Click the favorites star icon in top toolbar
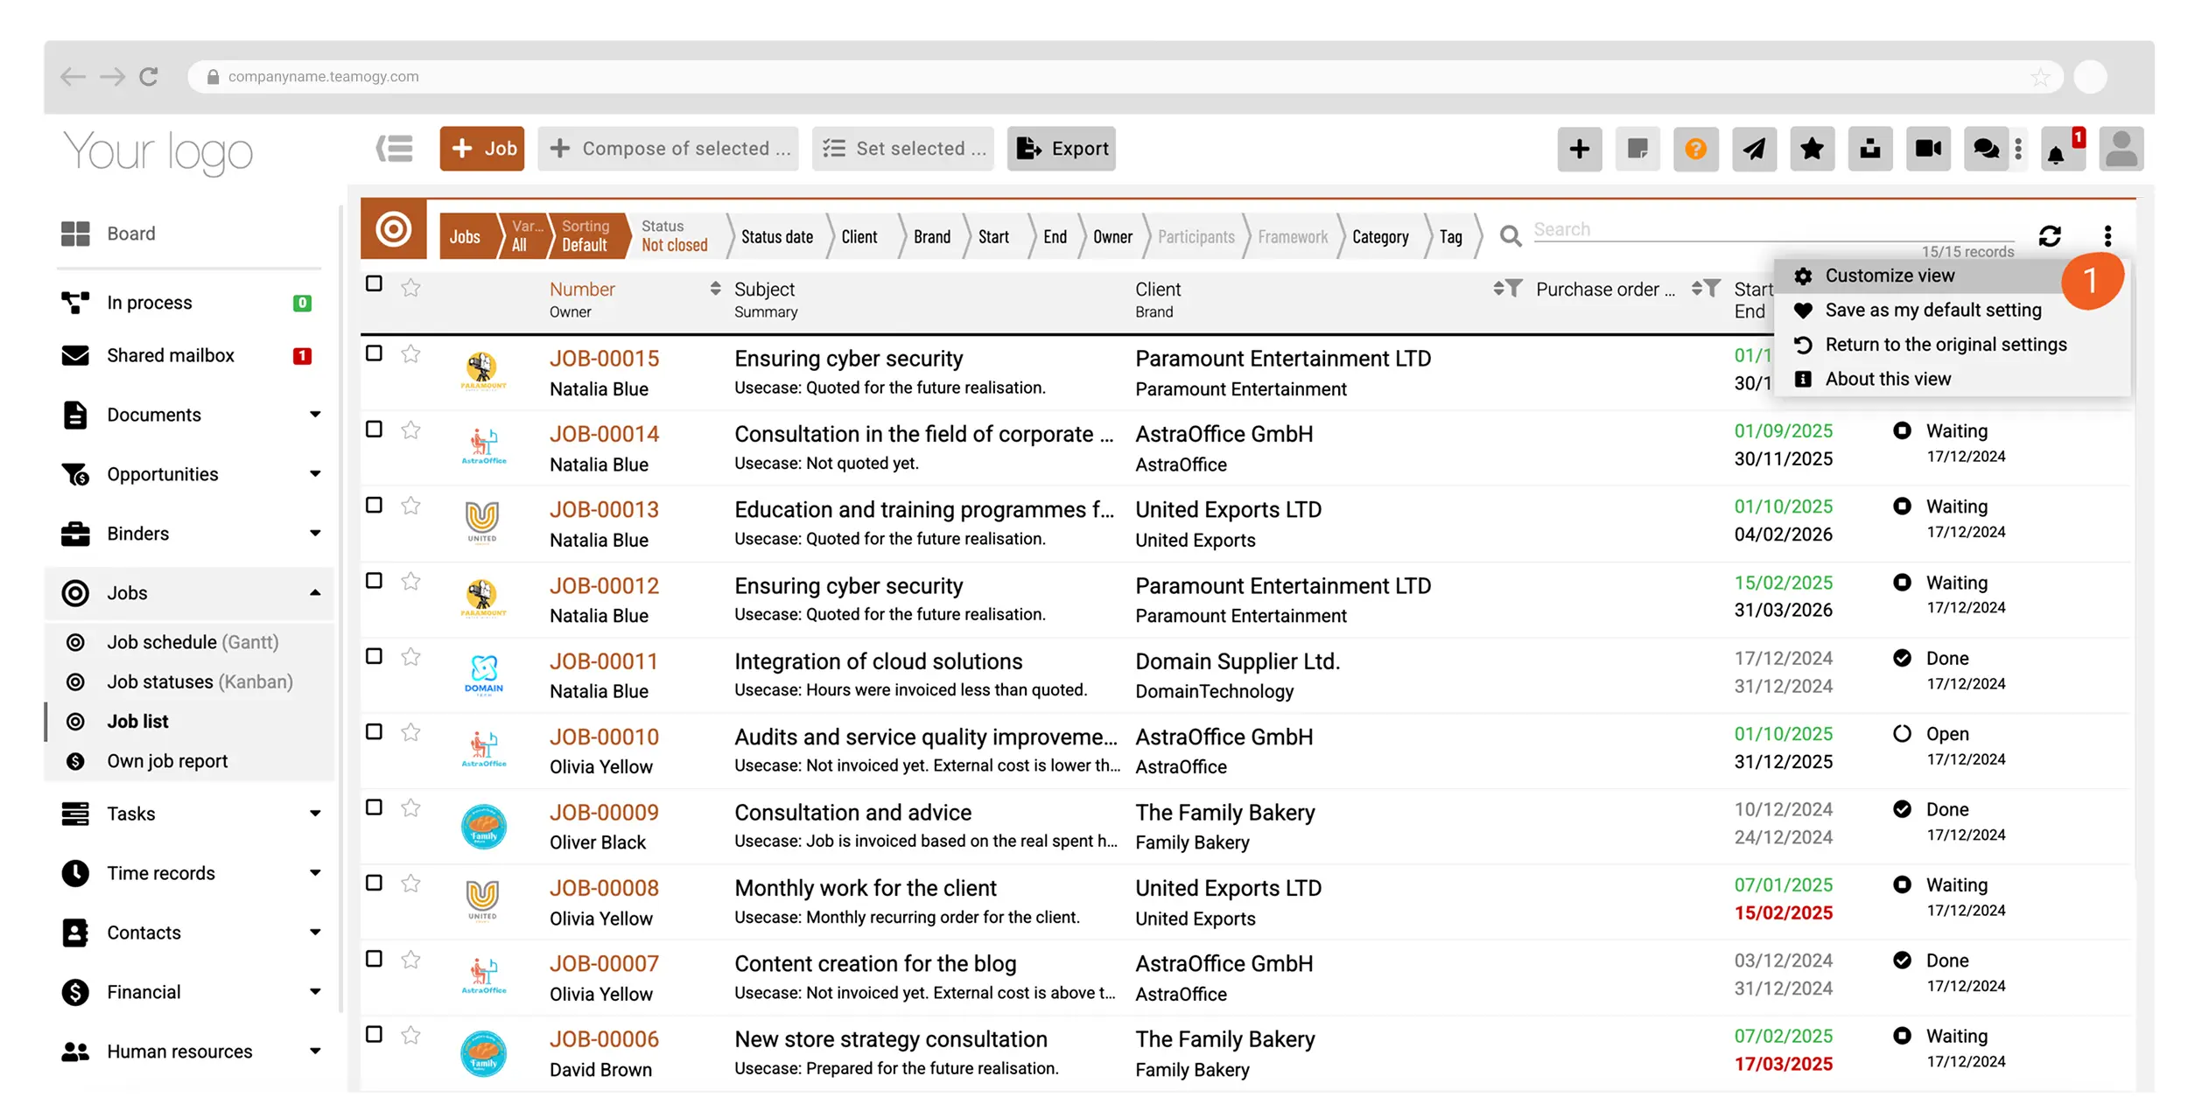Screen dimensions: 2188x1118 click(1812, 149)
